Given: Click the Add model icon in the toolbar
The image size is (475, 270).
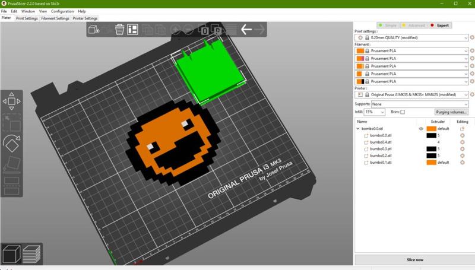Looking at the screenshot, I should tap(94, 30).
